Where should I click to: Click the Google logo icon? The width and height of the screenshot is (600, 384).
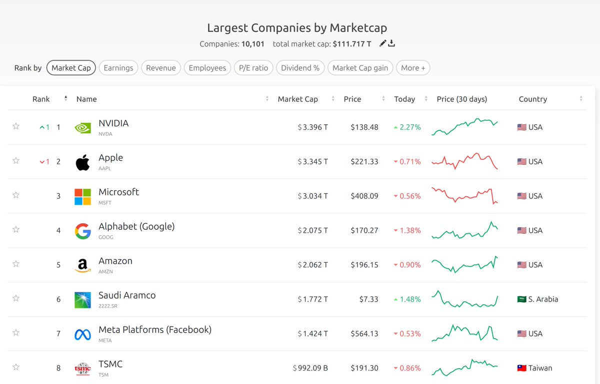tap(82, 231)
